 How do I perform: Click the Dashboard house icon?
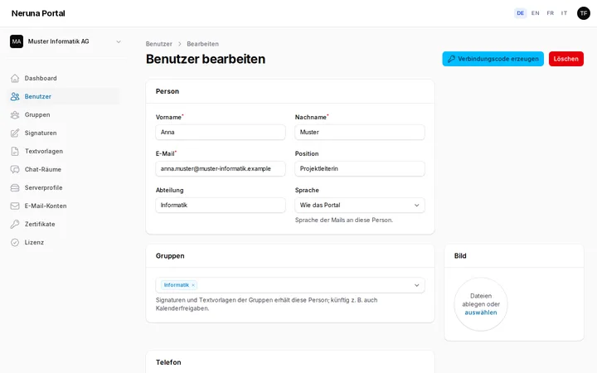coord(15,79)
